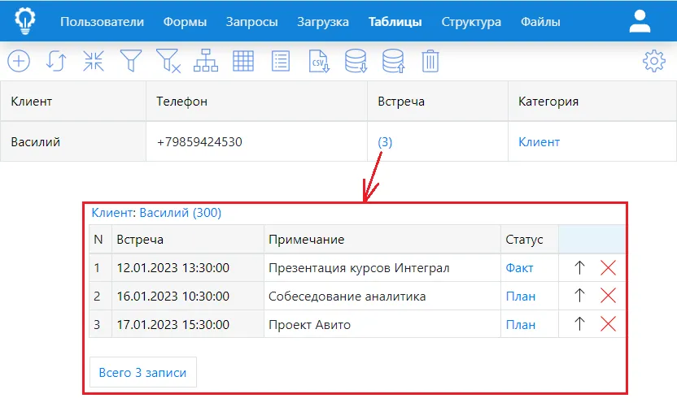Click the main table Встреча column header
Image resolution: width=677 pixels, height=407 pixels.
pos(438,102)
